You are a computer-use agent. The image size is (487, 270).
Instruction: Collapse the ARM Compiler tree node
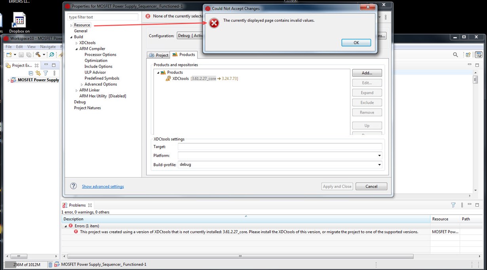click(x=76, y=49)
